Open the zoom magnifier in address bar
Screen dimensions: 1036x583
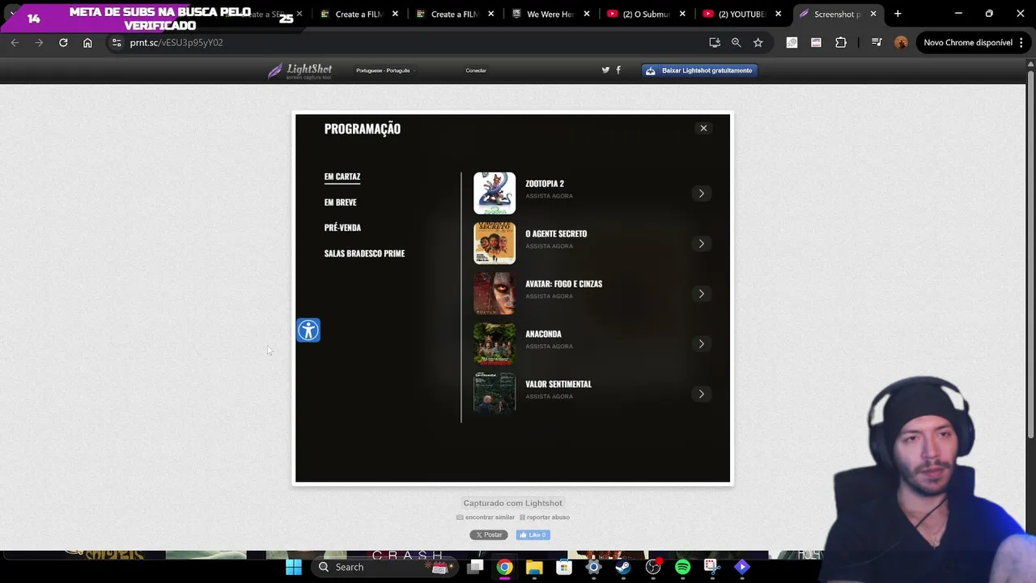coord(736,42)
